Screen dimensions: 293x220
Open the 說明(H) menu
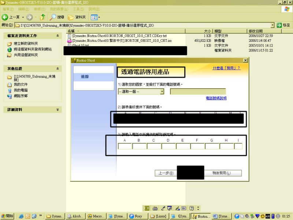94,9
